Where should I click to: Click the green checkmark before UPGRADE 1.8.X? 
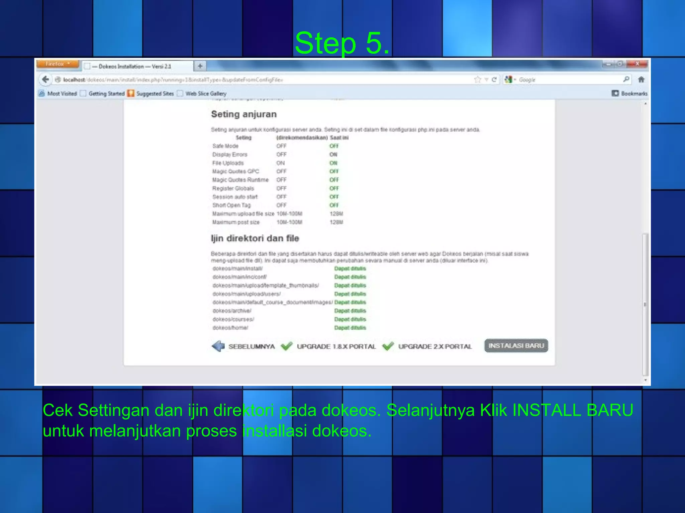[x=287, y=346]
